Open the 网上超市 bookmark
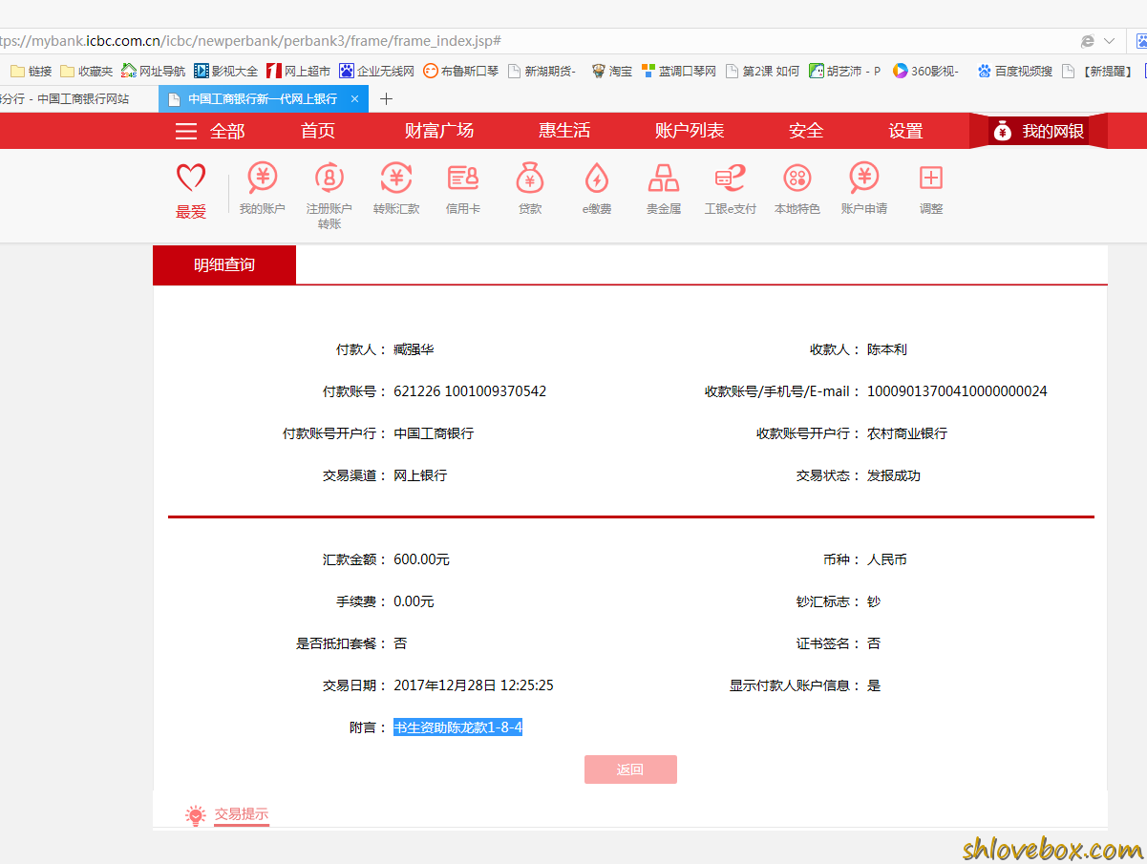The image size is (1147, 864). point(298,71)
